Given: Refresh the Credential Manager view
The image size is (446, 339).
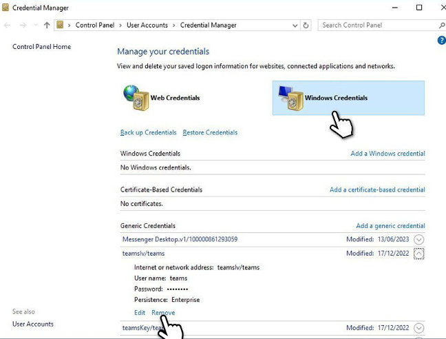Looking at the screenshot, I should [306, 25].
